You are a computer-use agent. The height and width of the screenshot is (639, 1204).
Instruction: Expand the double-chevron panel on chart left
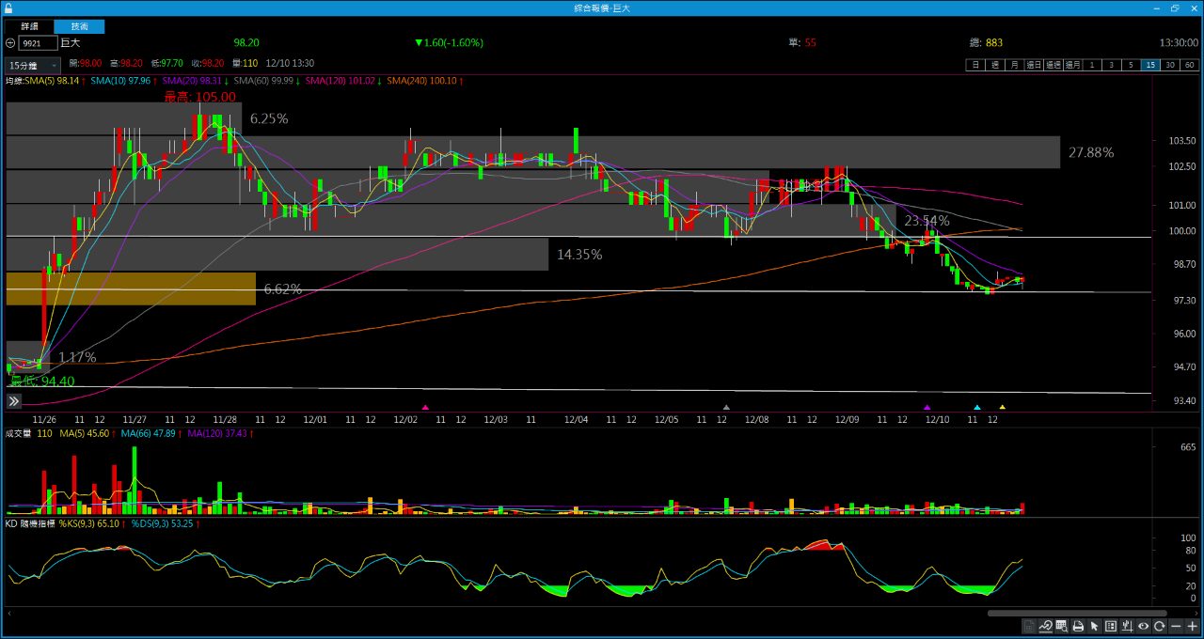coord(14,401)
